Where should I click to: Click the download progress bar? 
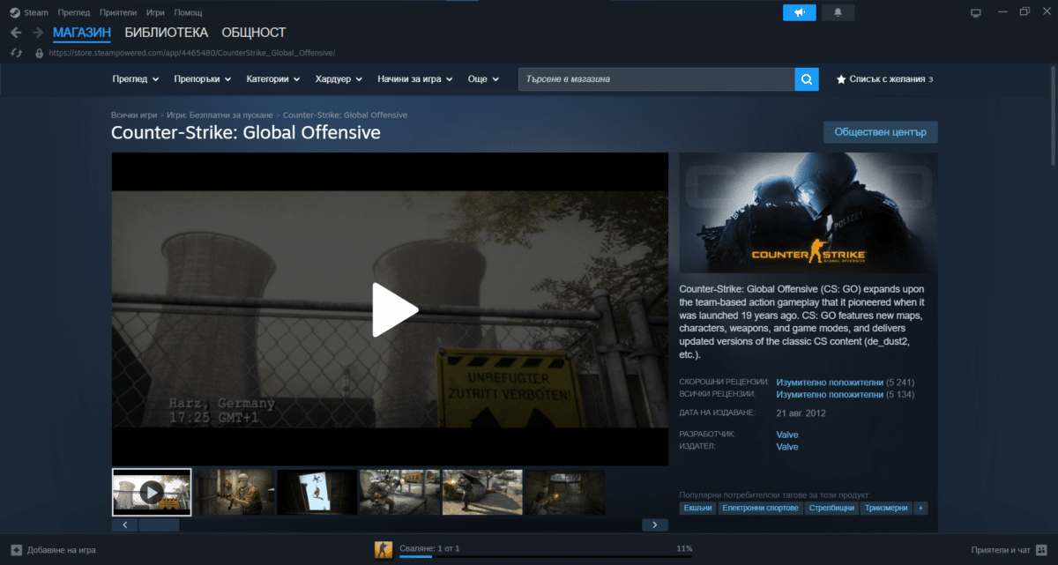pos(546,557)
